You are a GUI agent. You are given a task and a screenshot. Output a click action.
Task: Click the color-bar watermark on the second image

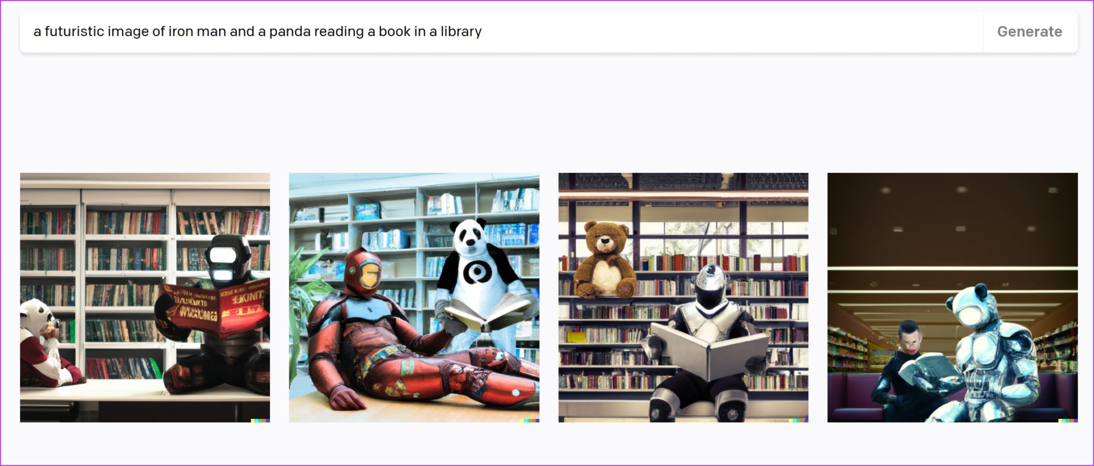click(x=529, y=420)
